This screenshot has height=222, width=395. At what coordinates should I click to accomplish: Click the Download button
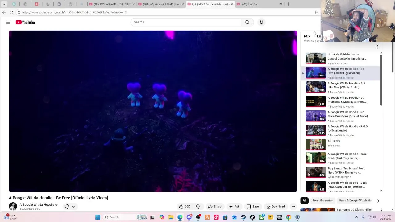[x=275, y=207]
